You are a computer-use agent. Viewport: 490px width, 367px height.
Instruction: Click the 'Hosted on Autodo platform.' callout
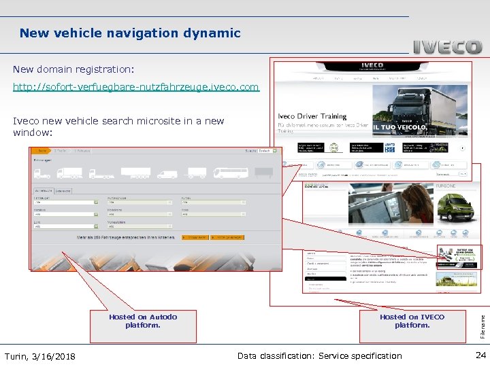143,326
